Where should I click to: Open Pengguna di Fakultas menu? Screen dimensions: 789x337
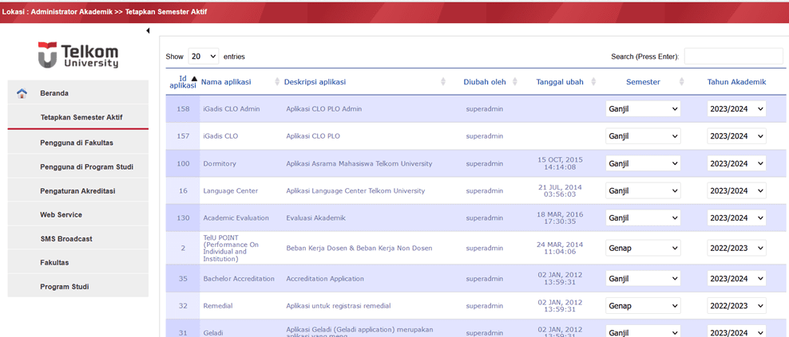pos(78,143)
